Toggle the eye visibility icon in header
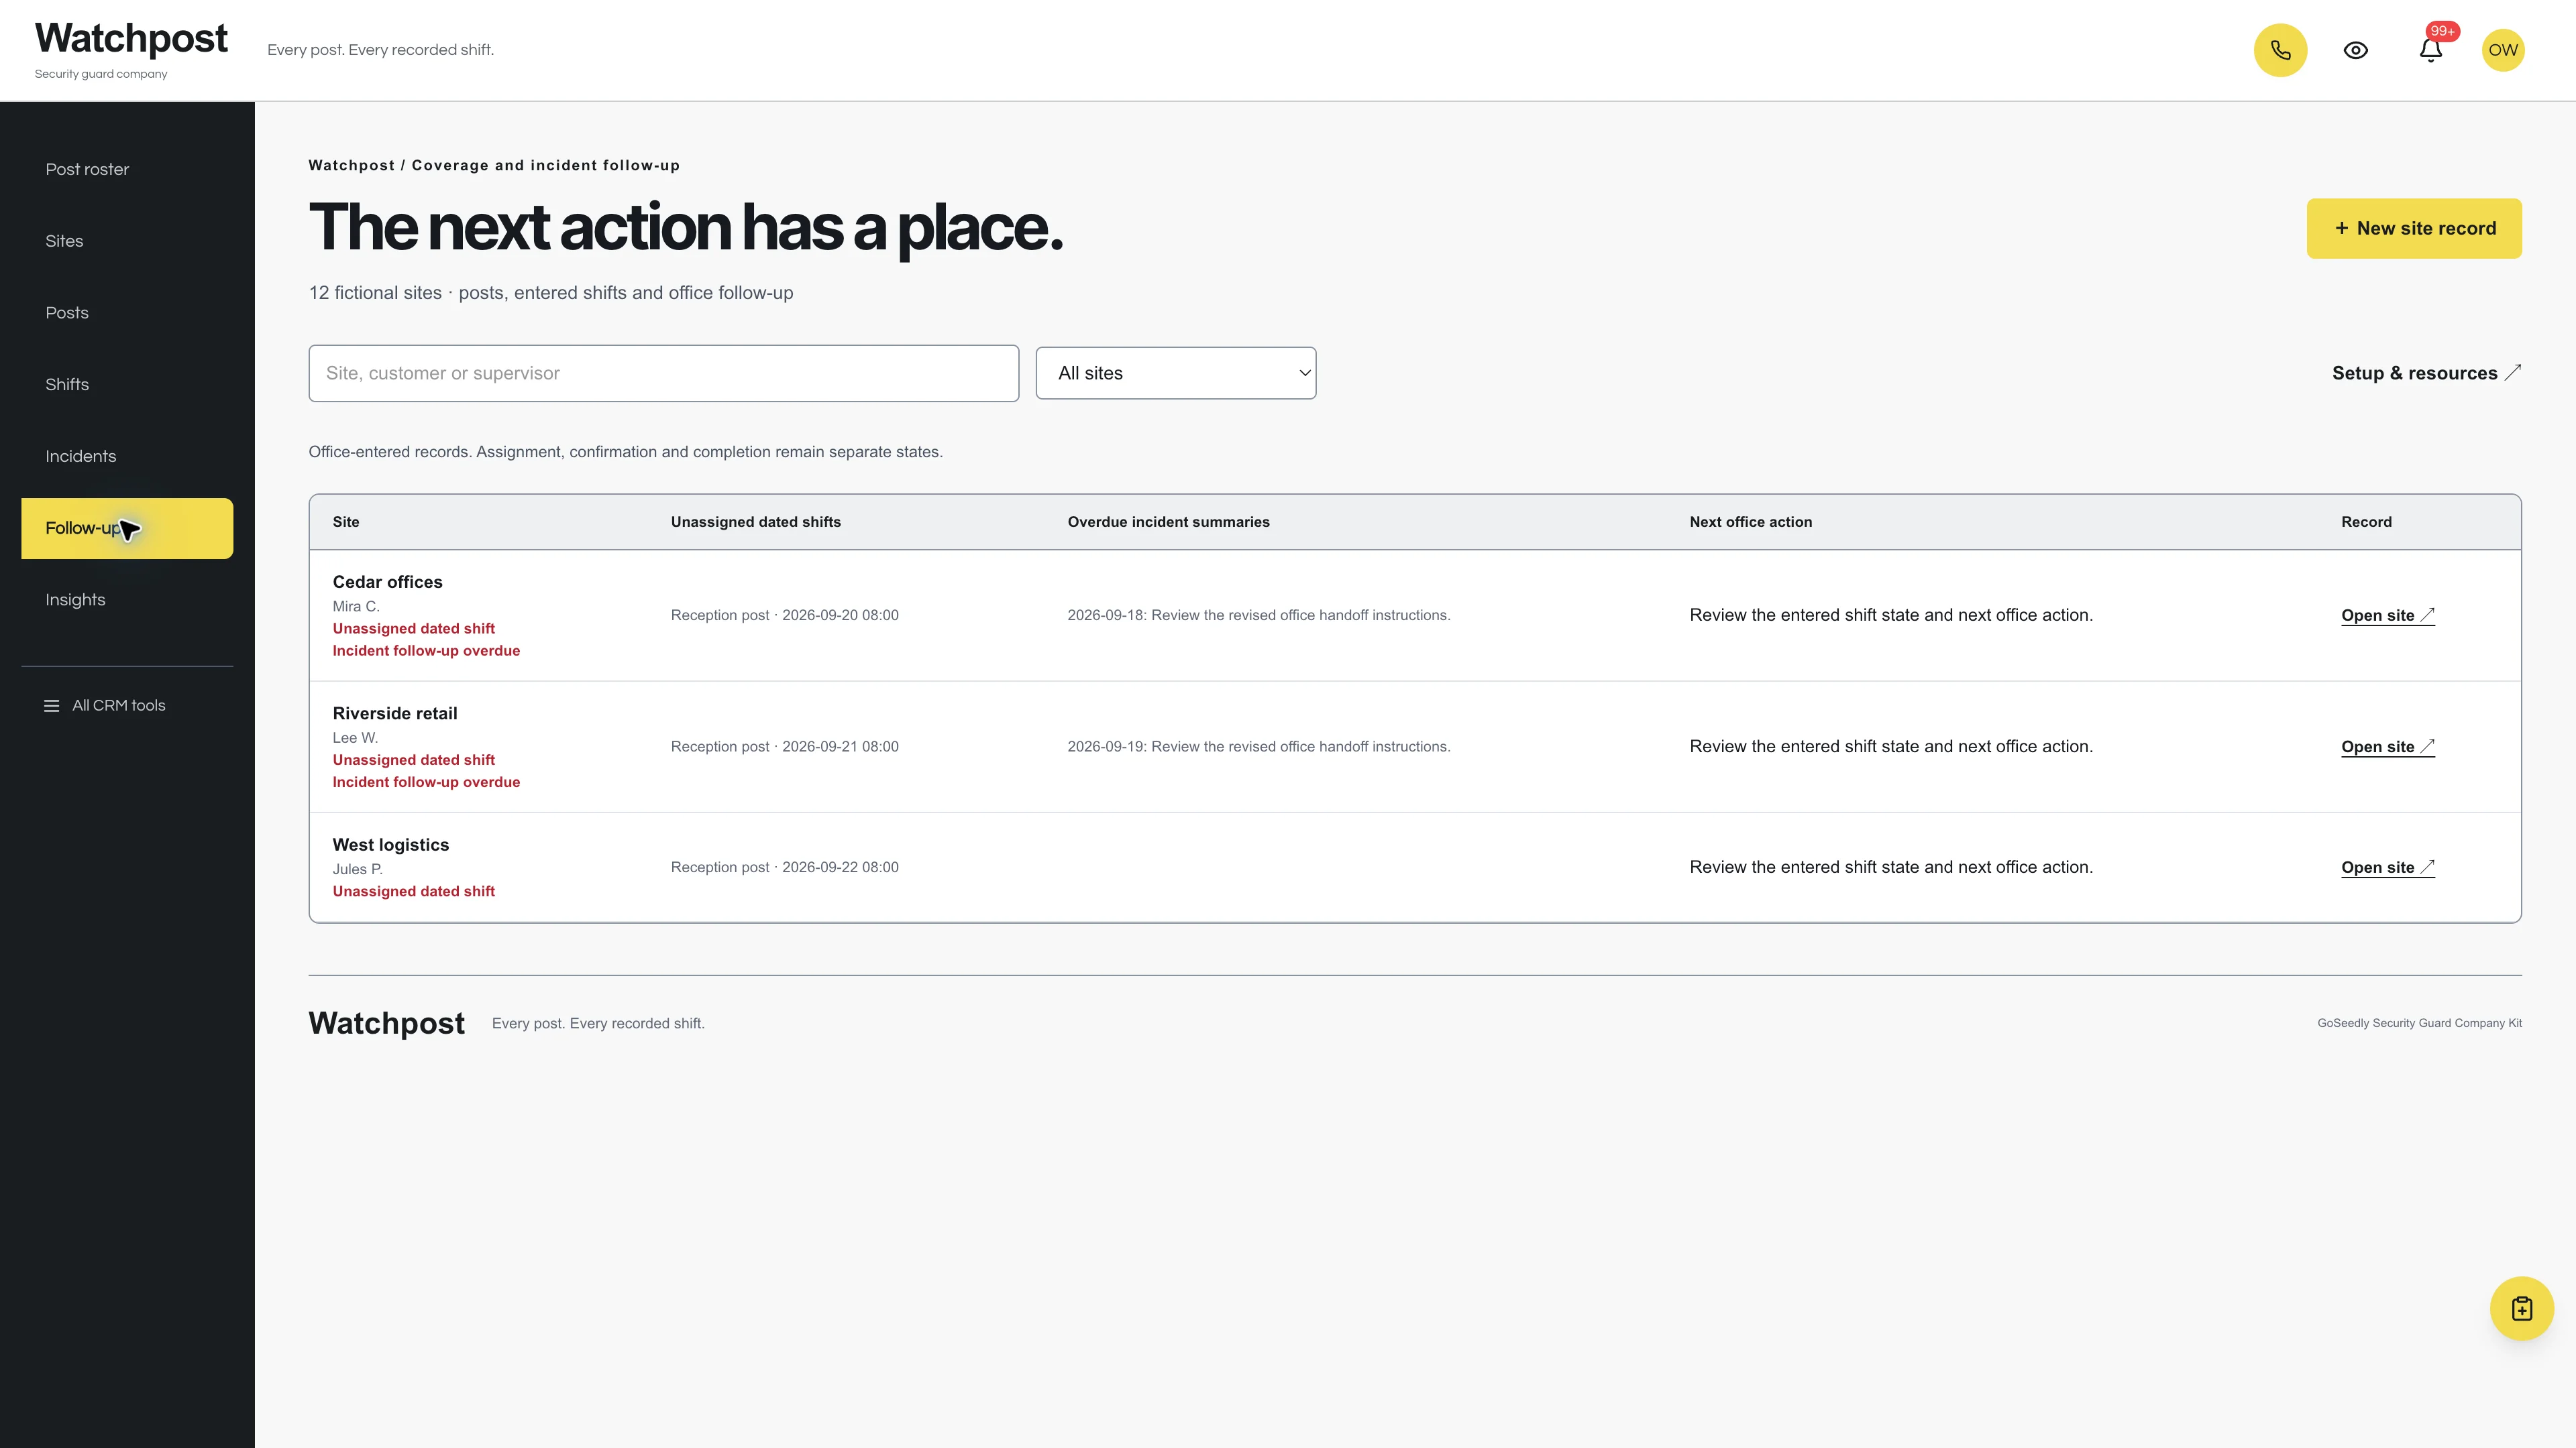 (2355, 50)
